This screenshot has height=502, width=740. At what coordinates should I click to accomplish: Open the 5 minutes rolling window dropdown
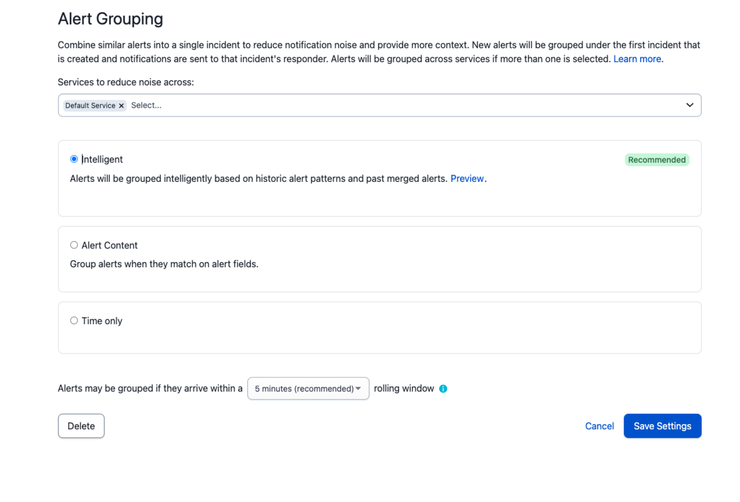click(308, 389)
